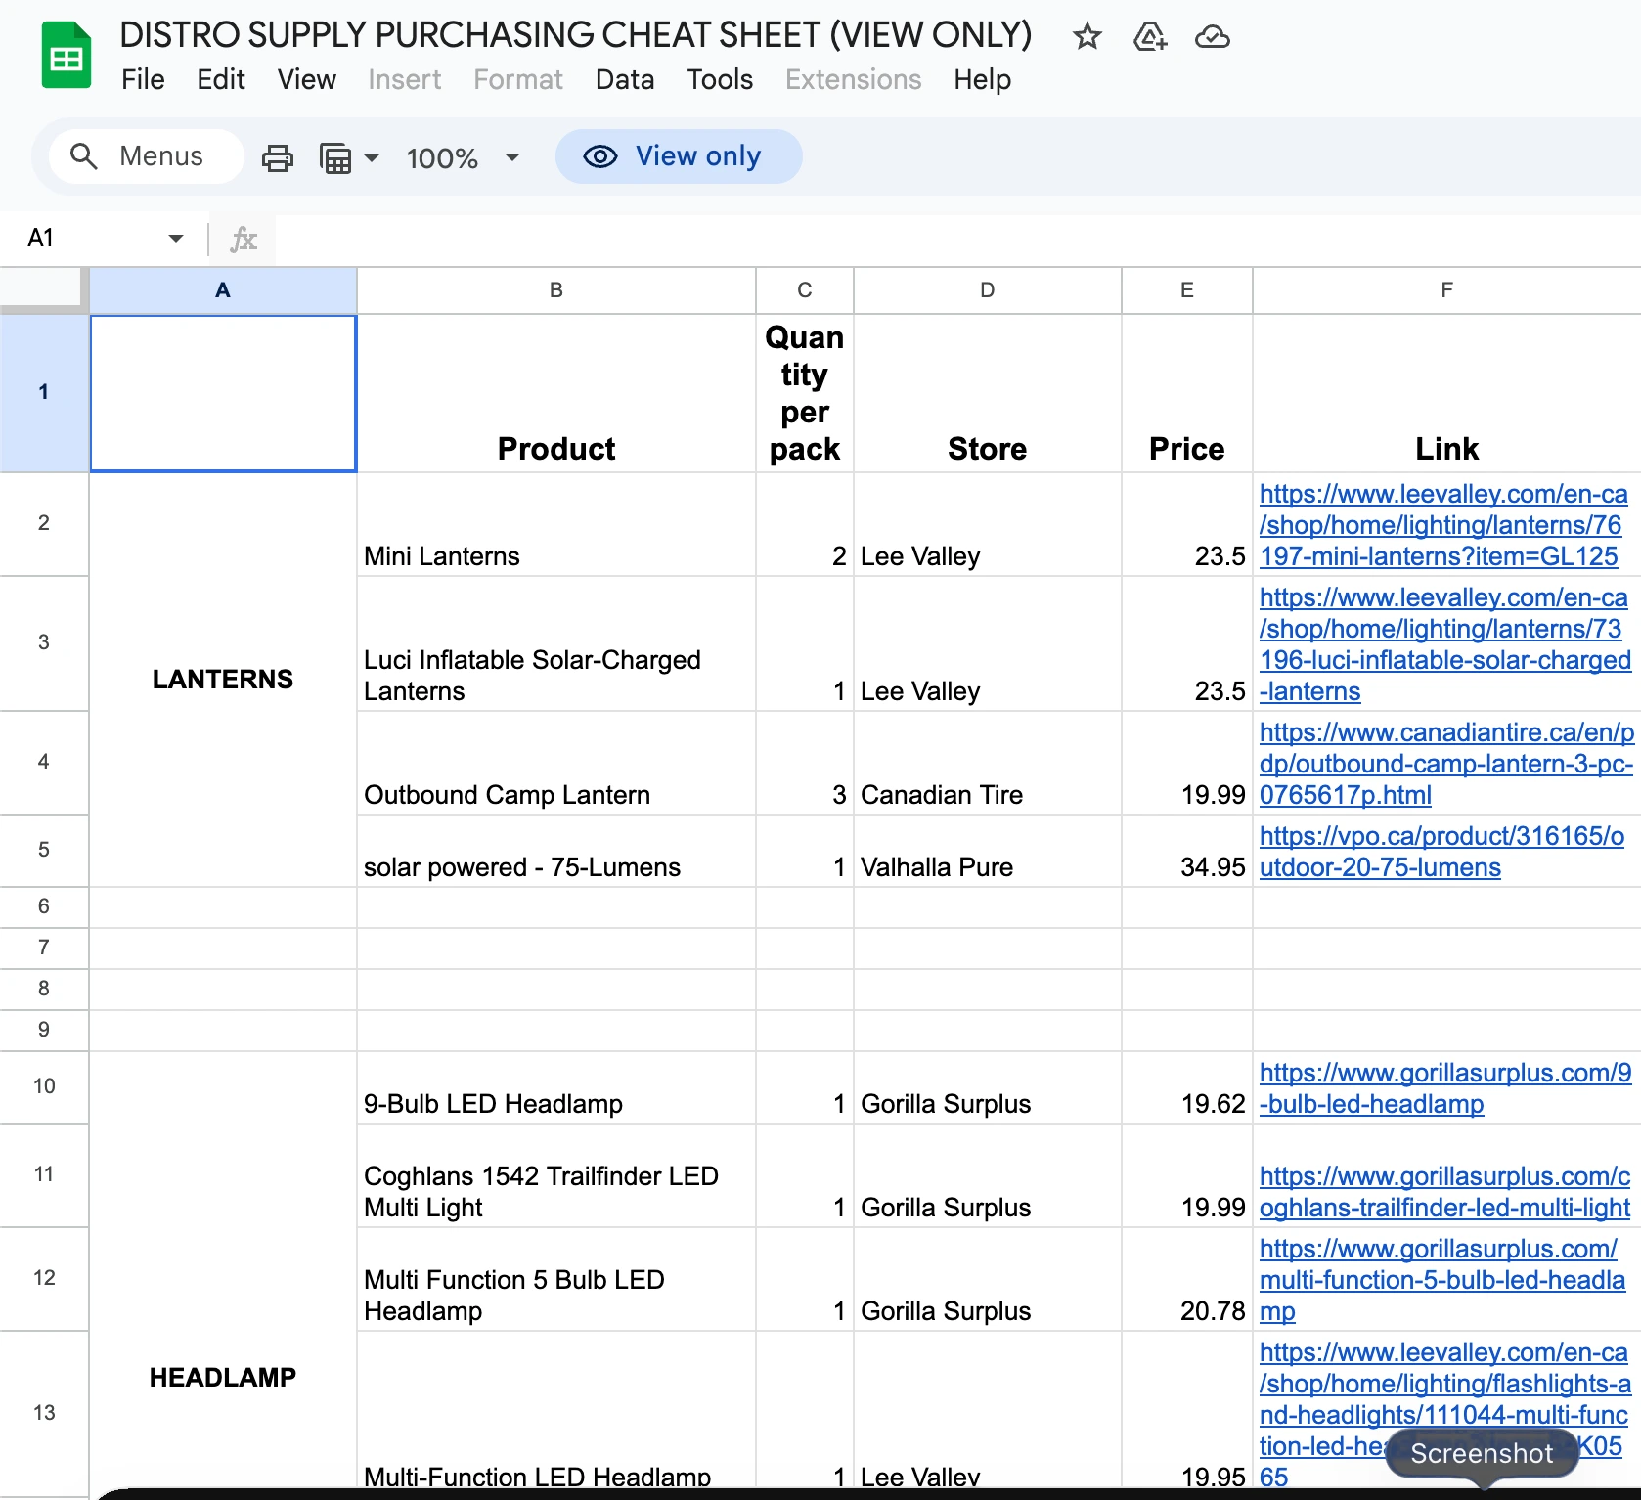1641x1500 pixels.
Task: Select the 'Price' header cell
Action: (1187, 394)
